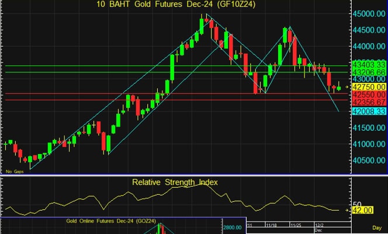Click the 45000.00 price axis label
Image resolution: width=388 pixels, height=234 pixels.
coord(368,13)
